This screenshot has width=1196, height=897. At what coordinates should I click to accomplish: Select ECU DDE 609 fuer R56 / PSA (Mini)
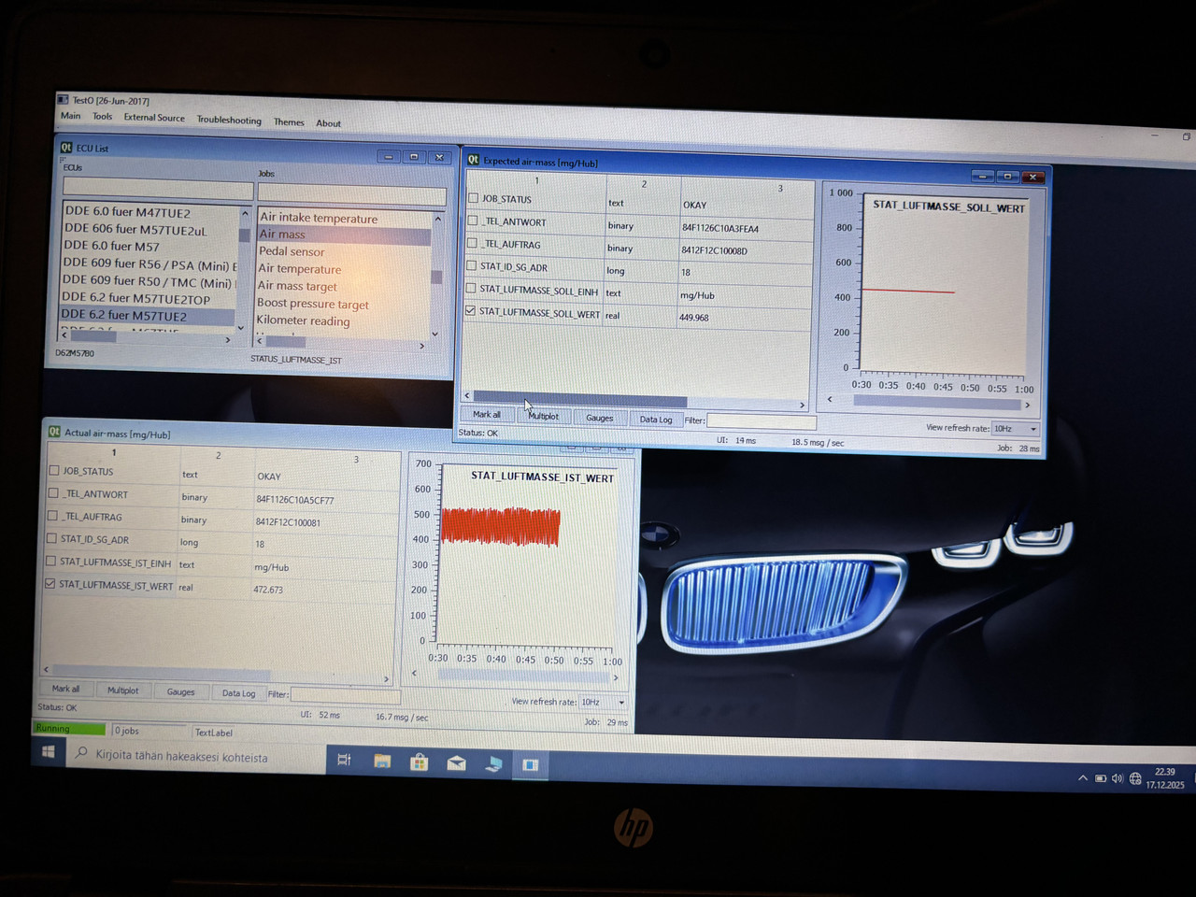[149, 263]
